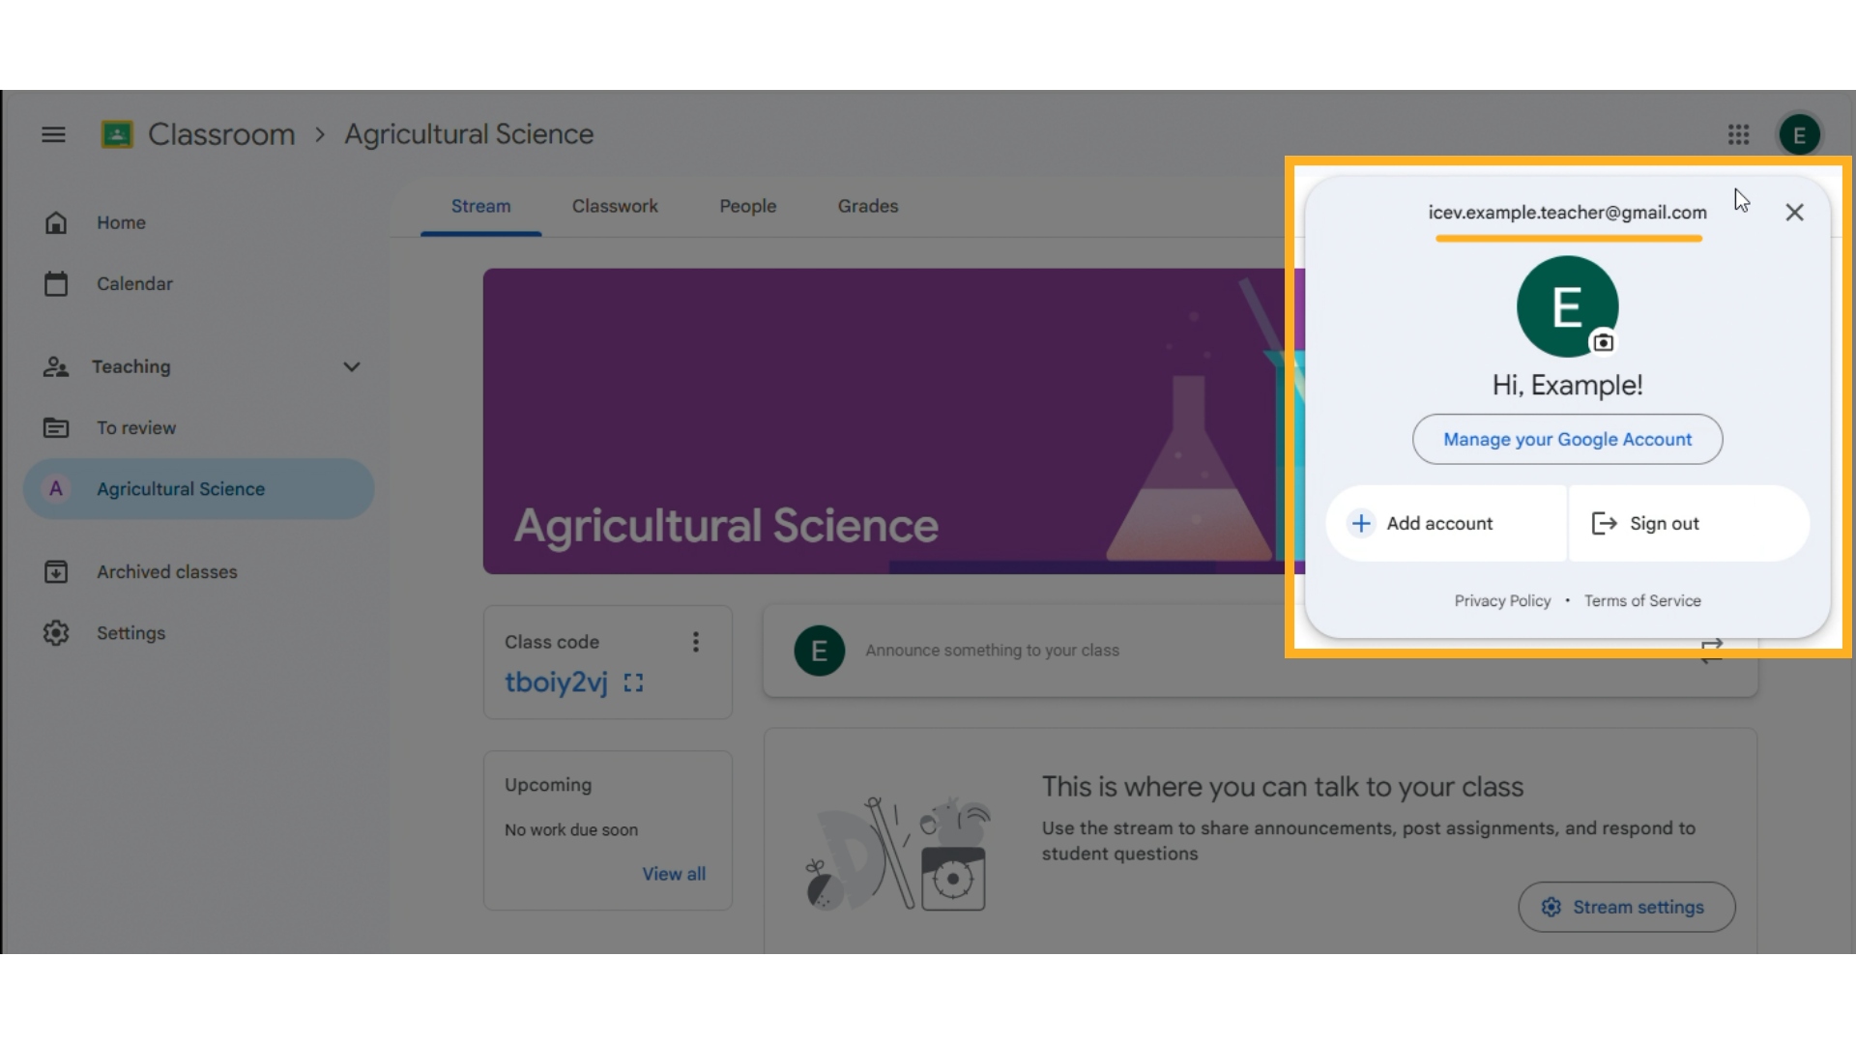Open the Privacy Policy link
This screenshot has height=1044, width=1856.
[x=1502, y=600]
